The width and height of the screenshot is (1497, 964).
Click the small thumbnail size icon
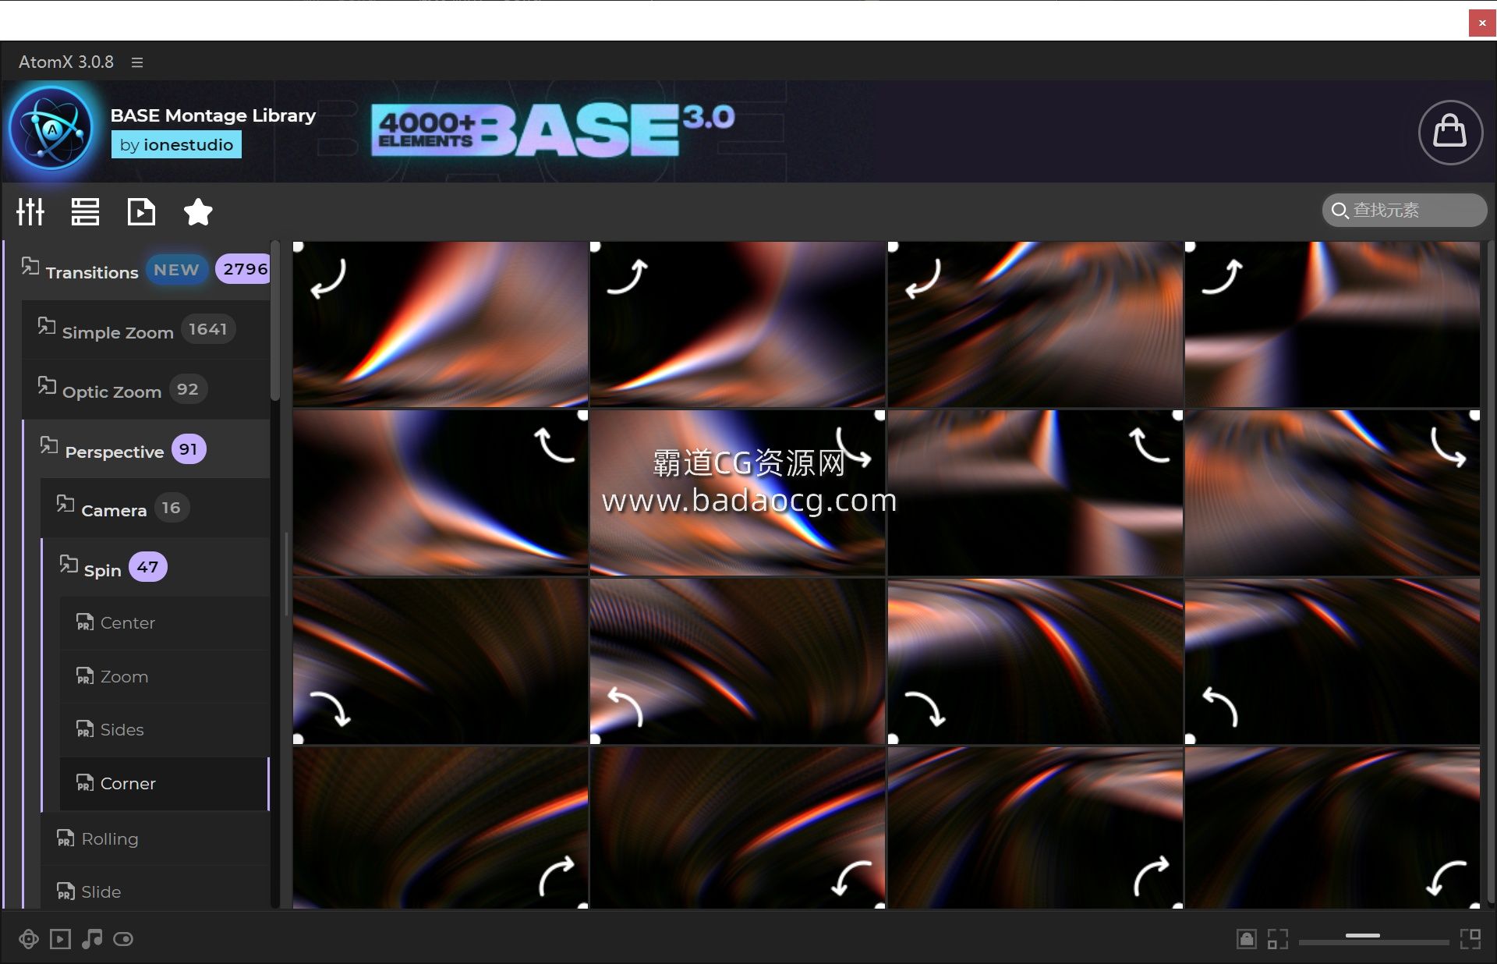(1278, 939)
